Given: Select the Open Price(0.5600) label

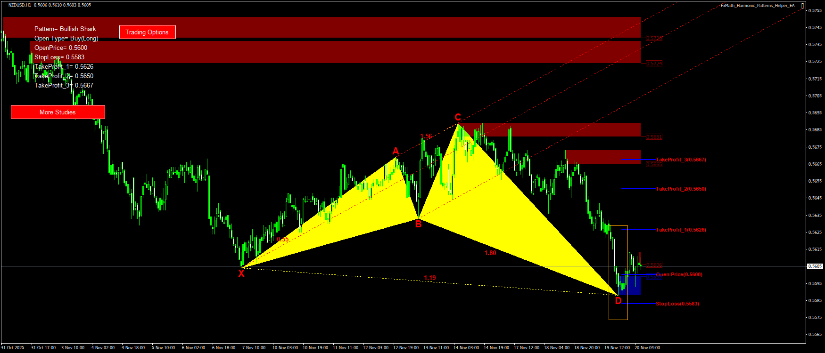Looking at the screenshot, I should [679, 275].
